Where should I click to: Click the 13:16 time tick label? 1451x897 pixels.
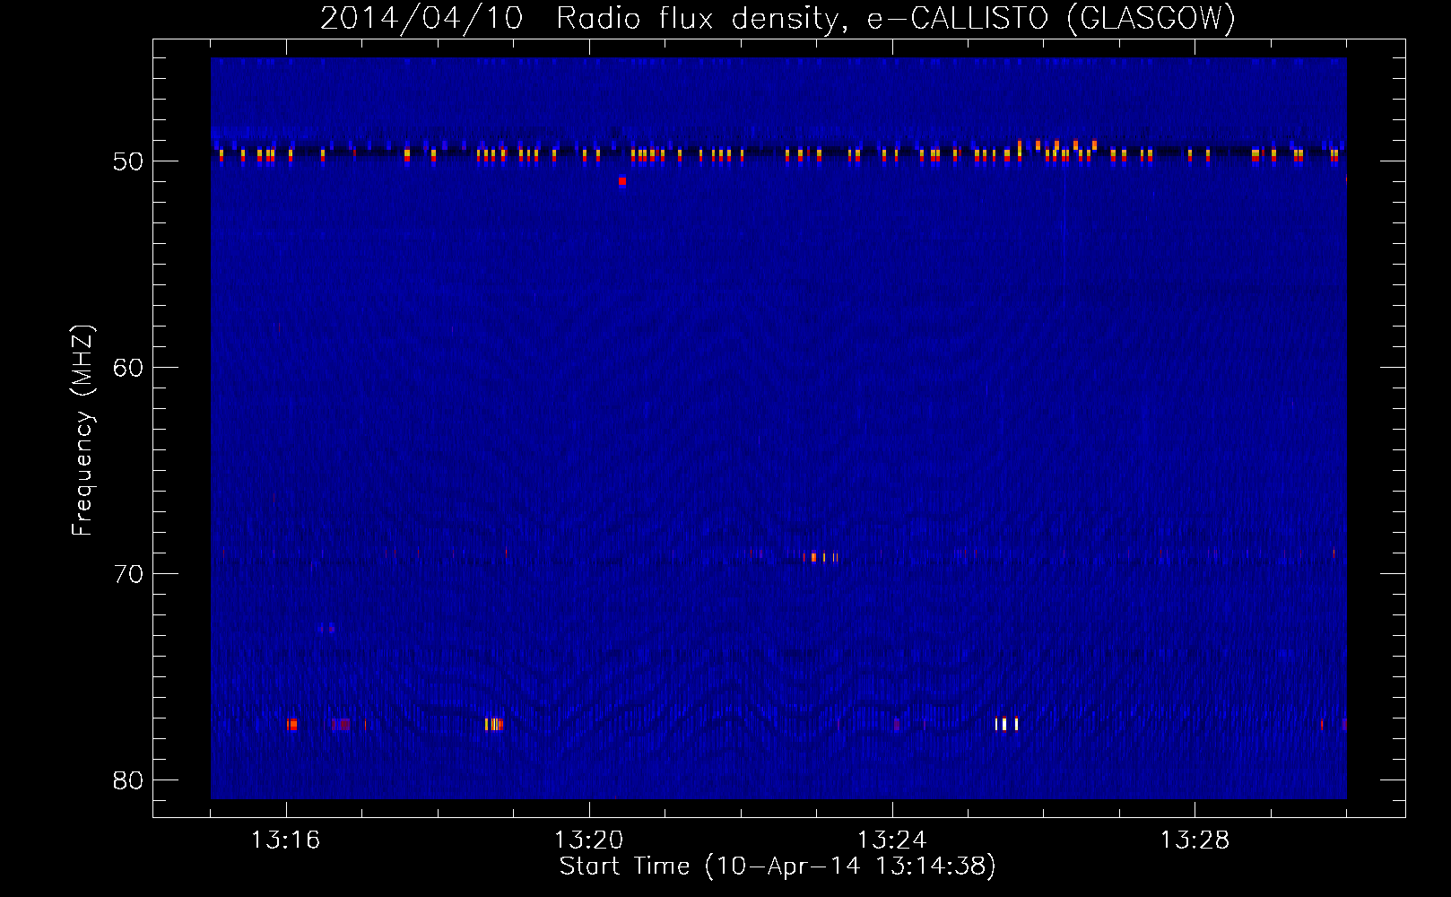pyautogui.click(x=286, y=840)
